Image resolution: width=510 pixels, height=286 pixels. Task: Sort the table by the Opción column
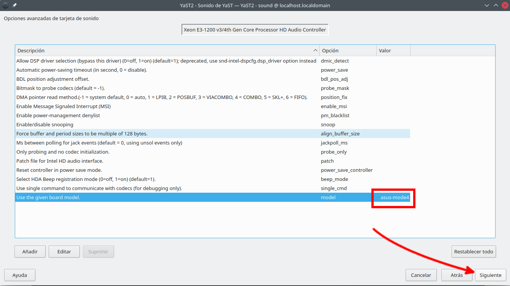point(347,50)
